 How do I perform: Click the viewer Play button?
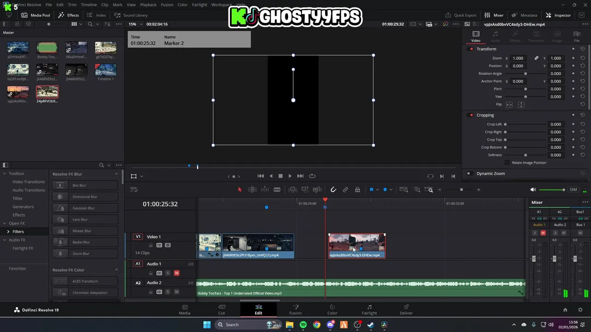290,176
